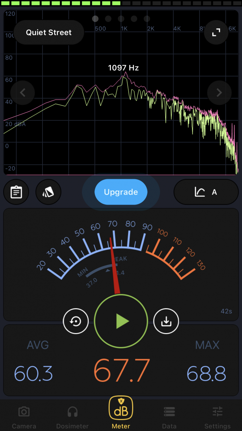Open the A-weighting curve selector

coord(206,192)
